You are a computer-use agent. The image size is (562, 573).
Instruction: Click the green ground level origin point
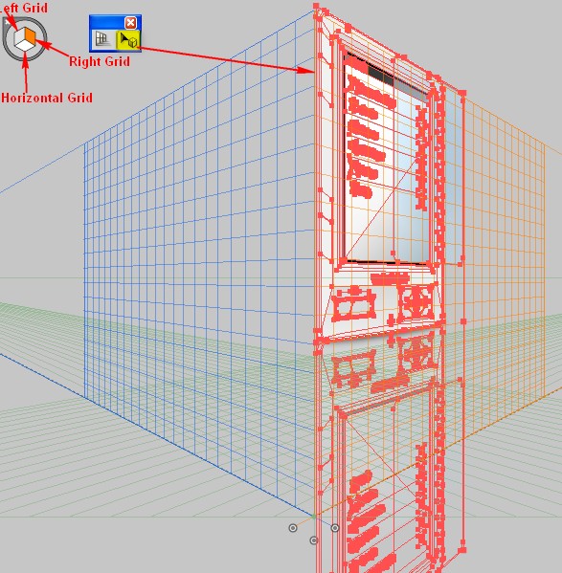click(x=314, y=516)
